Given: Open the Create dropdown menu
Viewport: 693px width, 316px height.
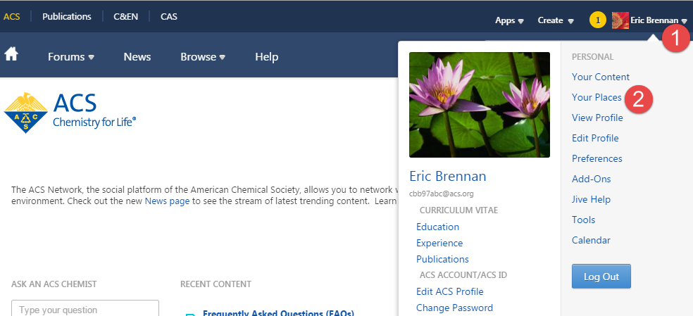Looking at the screenshot, I should [x=555, y=20].
